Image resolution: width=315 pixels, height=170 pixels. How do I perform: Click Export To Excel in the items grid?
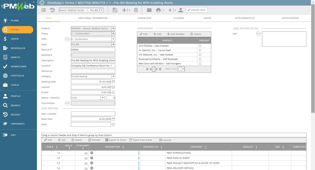click(x=115, y=140)
